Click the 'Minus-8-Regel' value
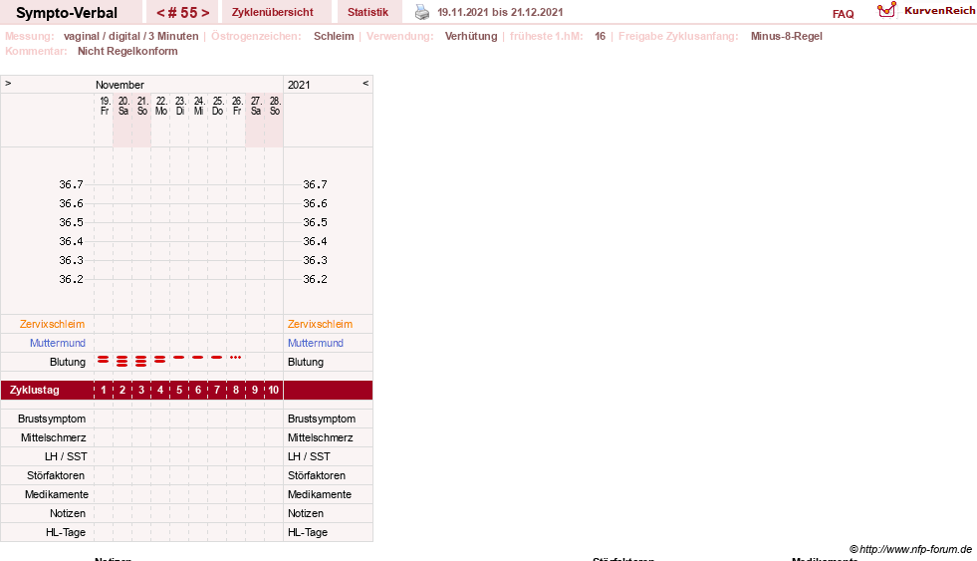 point(787,36)
